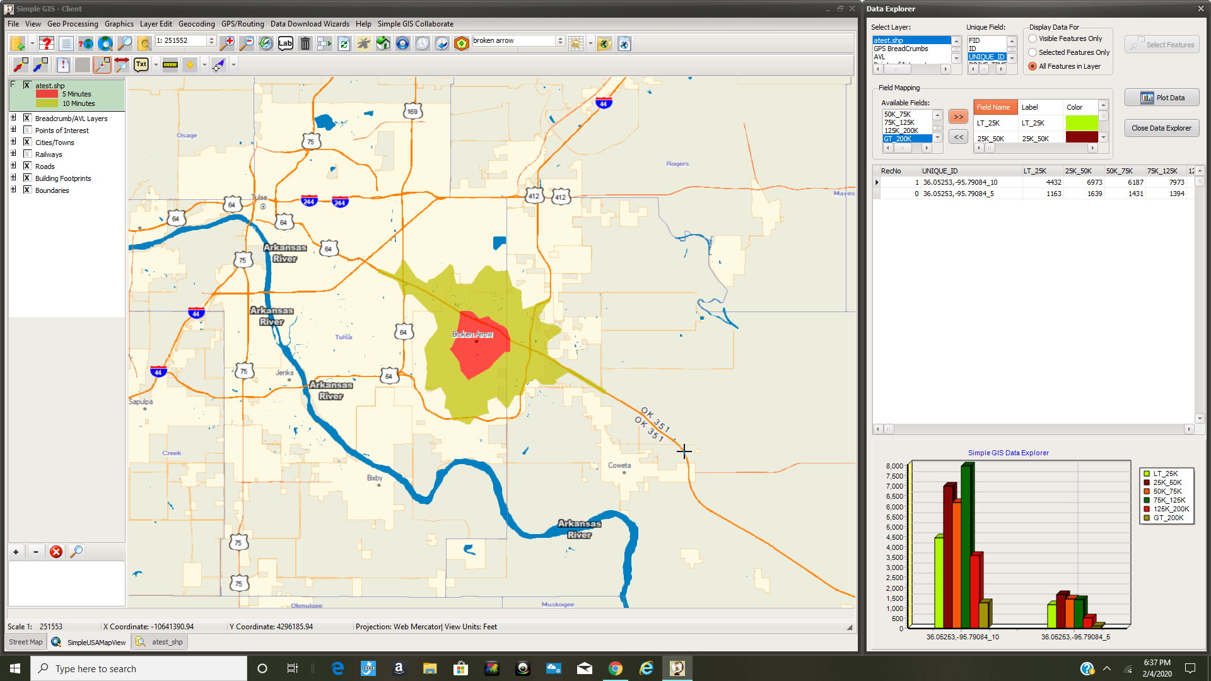
Task: Click the Txt text annotation tool
Action: pos(141,64)
